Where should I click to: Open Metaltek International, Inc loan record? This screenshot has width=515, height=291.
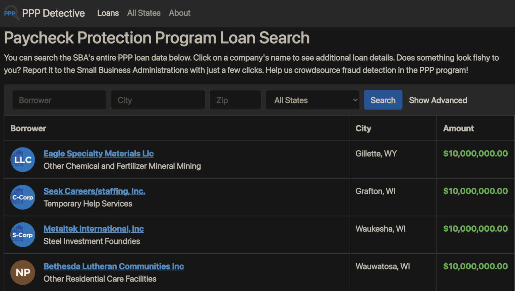tap(94, 229)
